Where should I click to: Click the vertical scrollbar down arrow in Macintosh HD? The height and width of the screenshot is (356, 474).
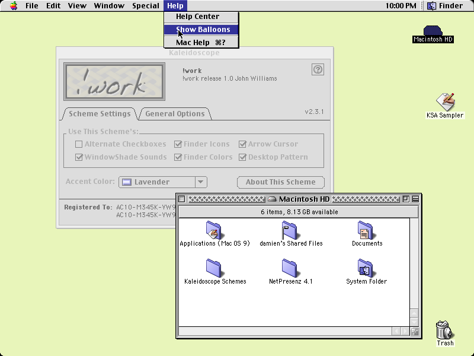coord(414,322)
